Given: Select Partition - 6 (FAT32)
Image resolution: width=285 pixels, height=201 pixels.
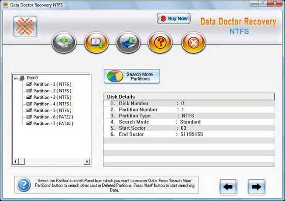Looking at the screenshot, I should pos(54,117).
